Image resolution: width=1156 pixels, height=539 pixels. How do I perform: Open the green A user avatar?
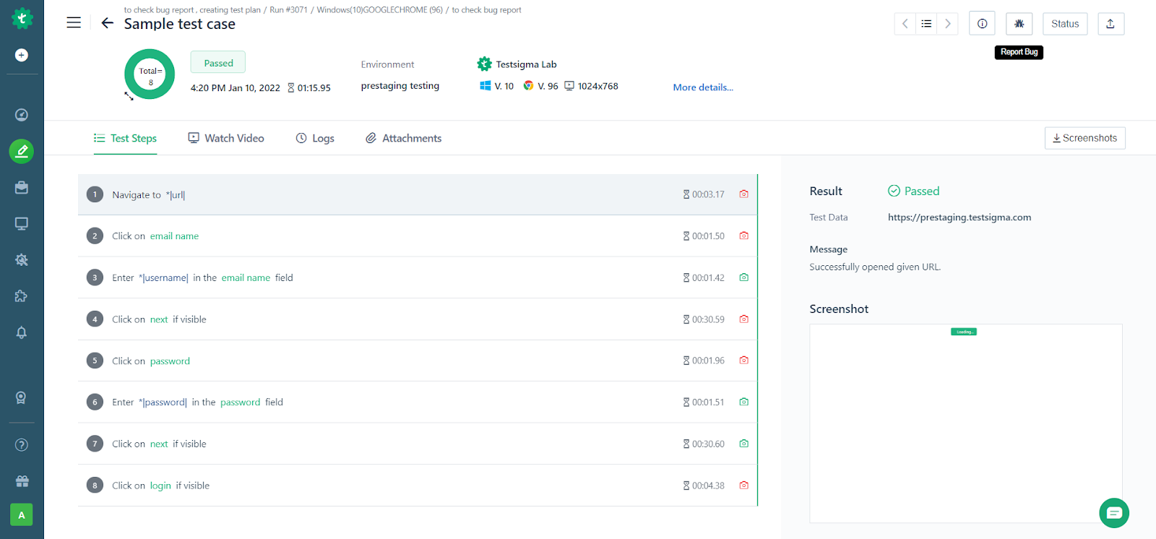click(22, 515)
